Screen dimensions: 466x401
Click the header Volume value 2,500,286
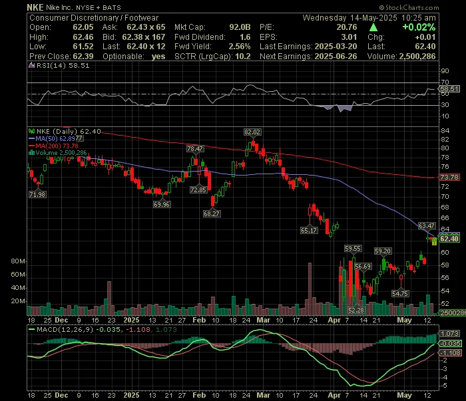click(x=417, y=57)
